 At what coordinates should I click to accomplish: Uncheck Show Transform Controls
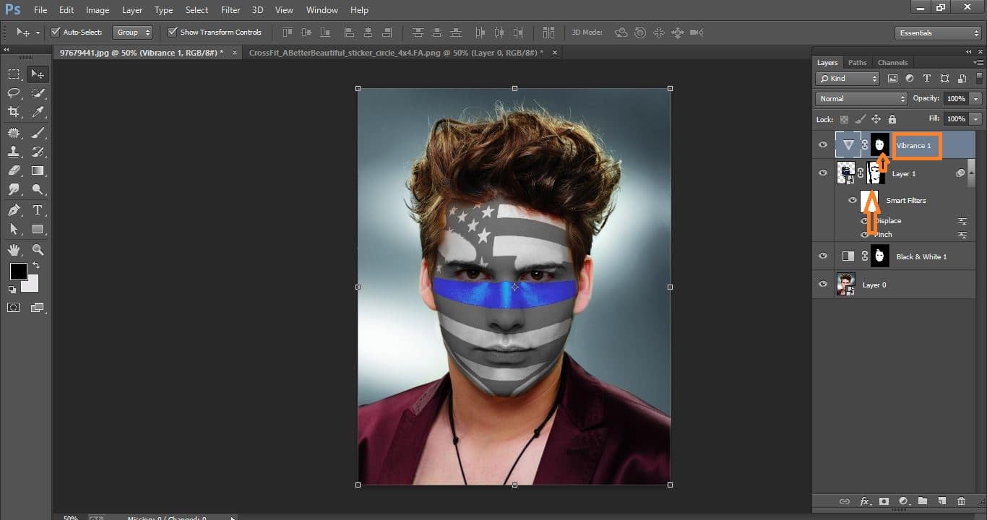coord(172,32)
